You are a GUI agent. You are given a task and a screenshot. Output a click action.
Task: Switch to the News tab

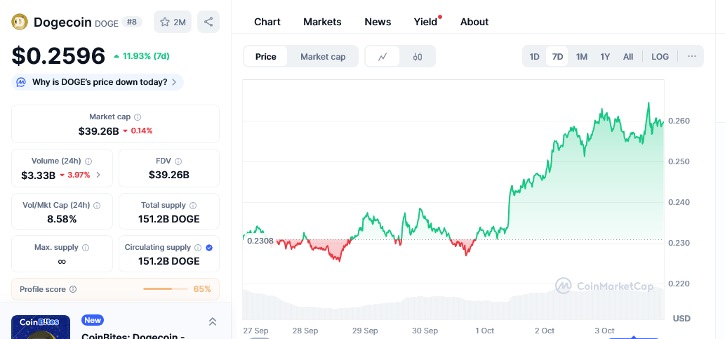[378, 22]
